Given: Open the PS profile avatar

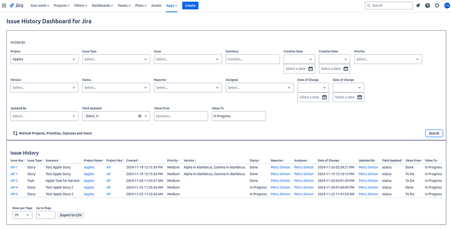Looking at the screenshot, I should (x=446, y=5).
